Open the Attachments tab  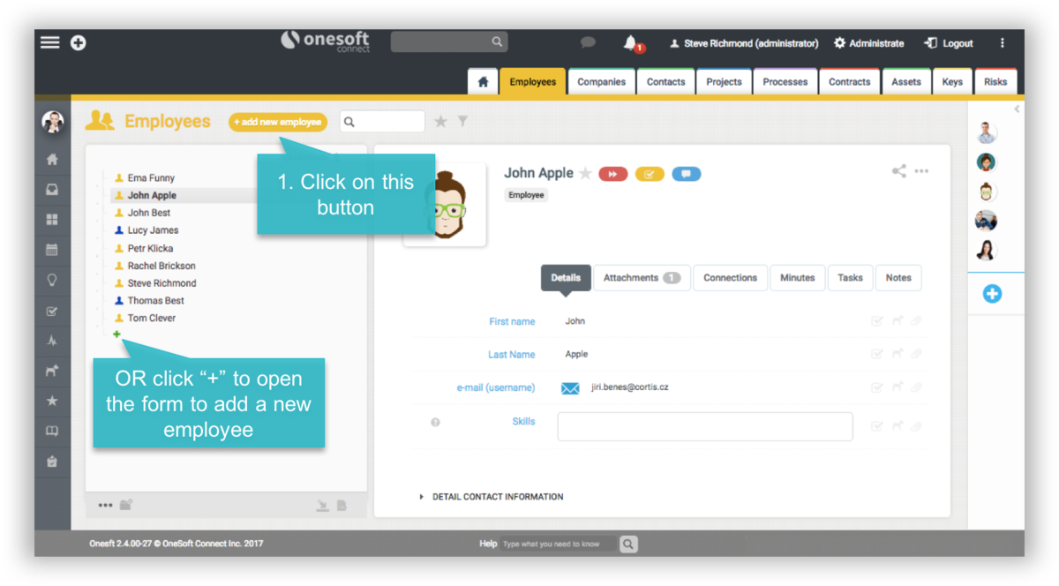[642, 278]
